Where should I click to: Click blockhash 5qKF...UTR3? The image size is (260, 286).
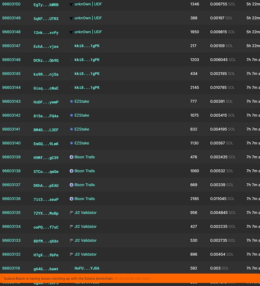[x=46, y=19]
